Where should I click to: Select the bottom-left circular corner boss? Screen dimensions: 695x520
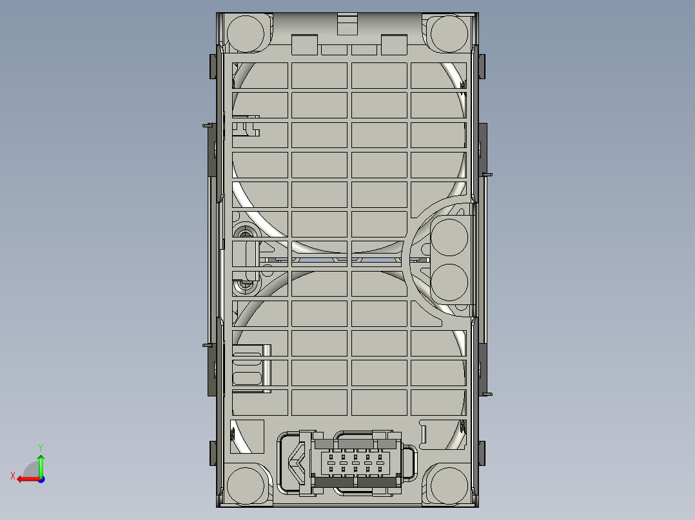[246, 485]
